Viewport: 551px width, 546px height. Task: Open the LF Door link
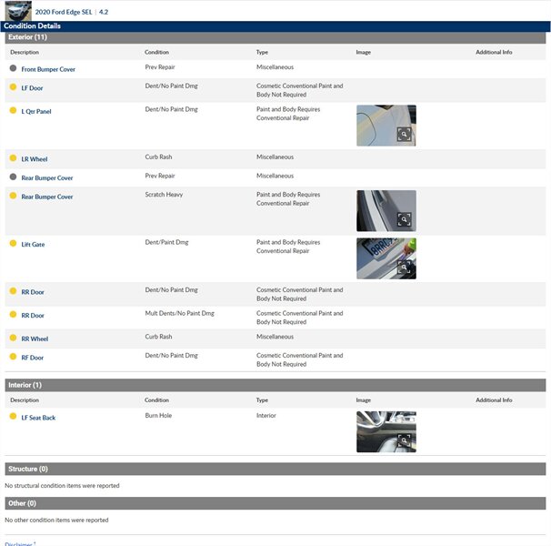32,88
